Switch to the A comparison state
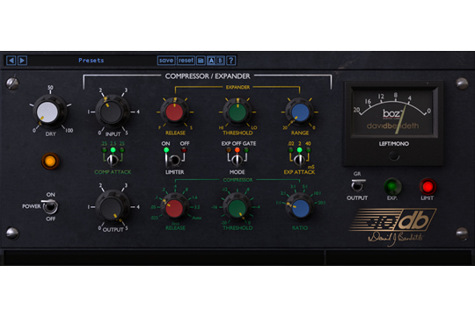This screenshot has width=475, height=316. [211, 61]
